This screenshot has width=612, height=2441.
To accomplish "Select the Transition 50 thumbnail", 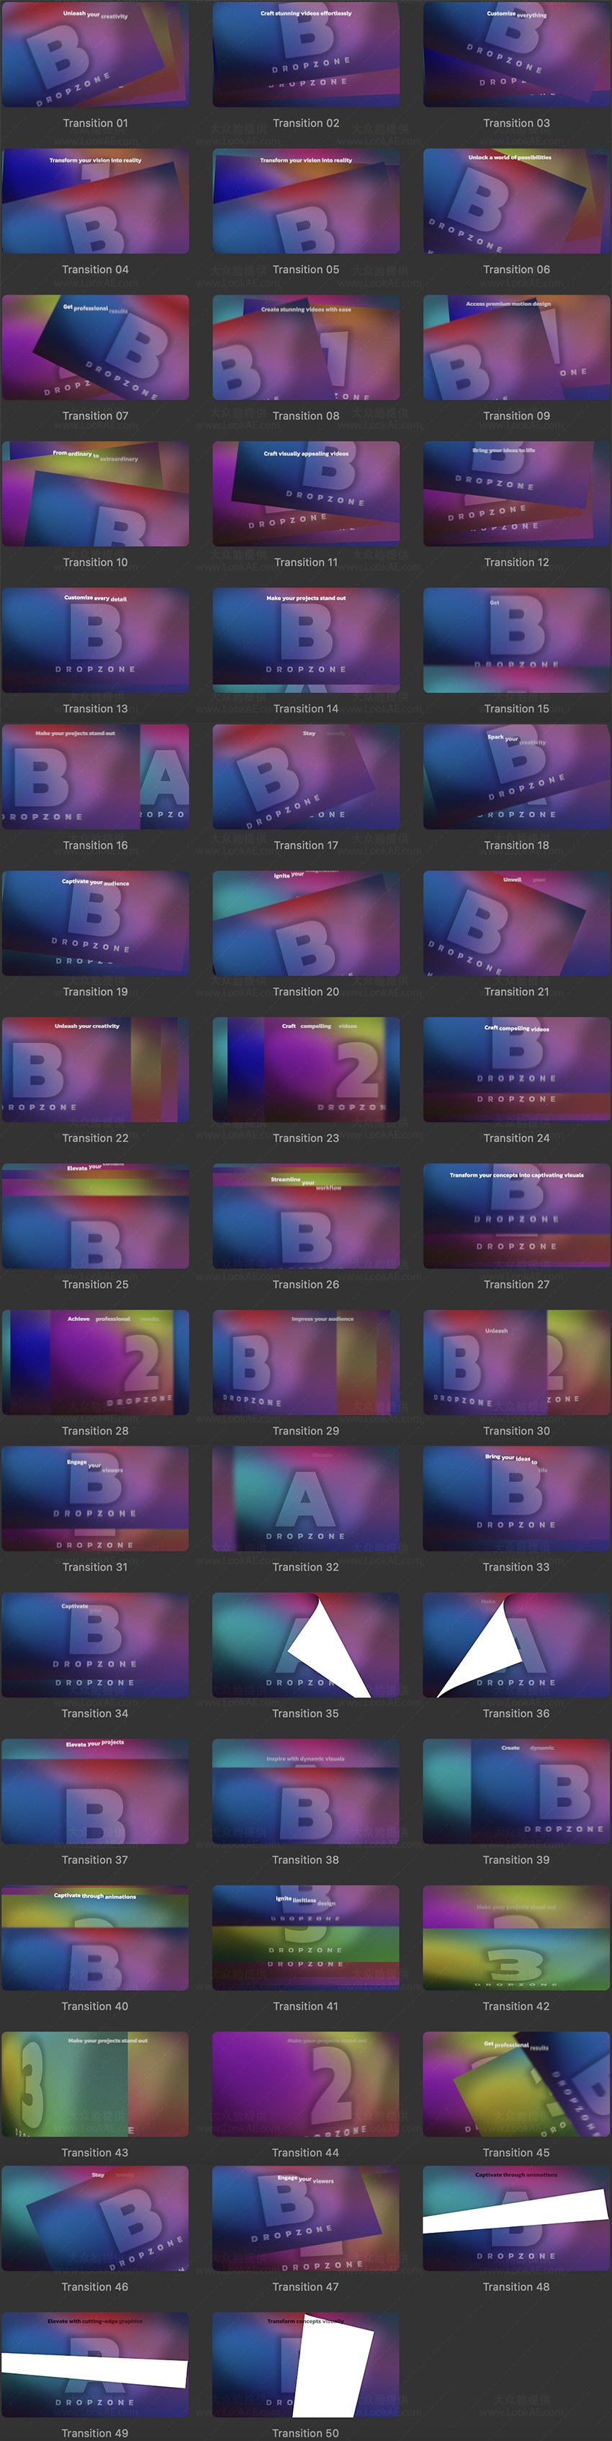I will click(306, 2365).
